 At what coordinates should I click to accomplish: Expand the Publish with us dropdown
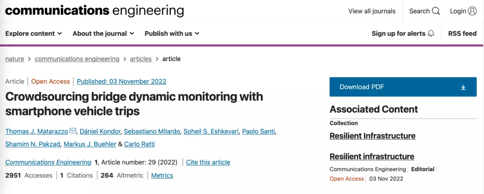click(x=172, y=34)
